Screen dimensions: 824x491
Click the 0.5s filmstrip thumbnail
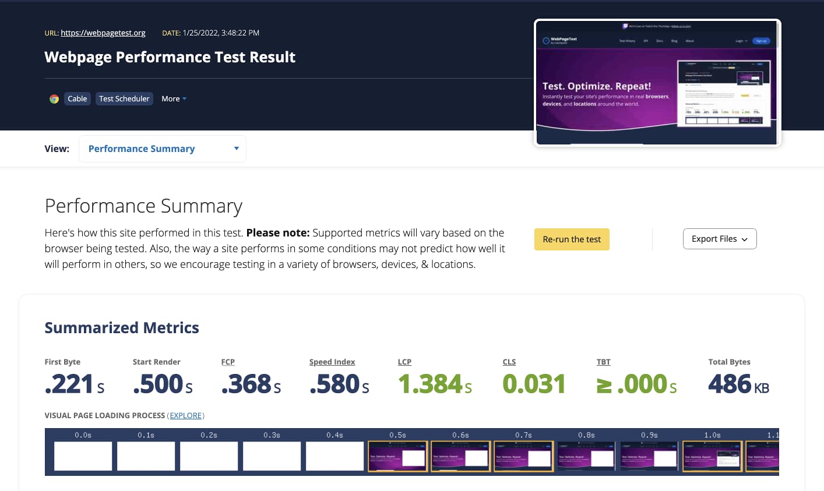point(398,456)
